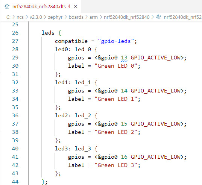The image size is (202, 185).
Task: Click &gpio0 reference on line 29
Action: click(108, 58)
